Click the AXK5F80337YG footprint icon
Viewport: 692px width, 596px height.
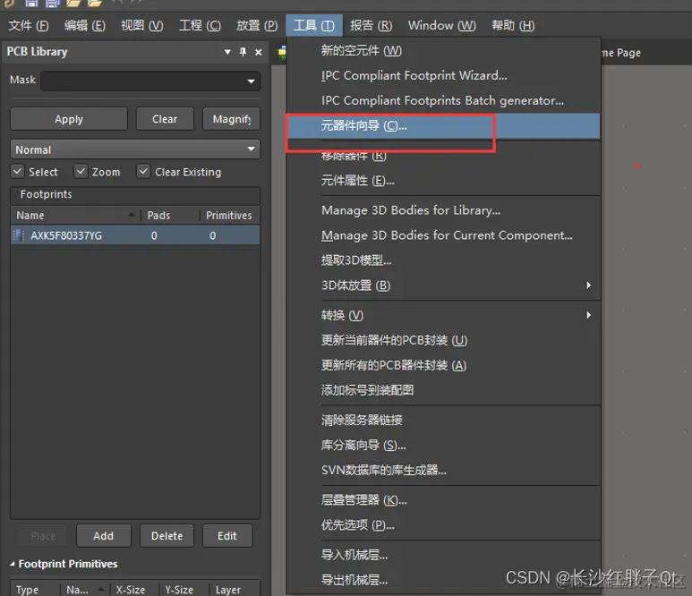click(19, 235)
